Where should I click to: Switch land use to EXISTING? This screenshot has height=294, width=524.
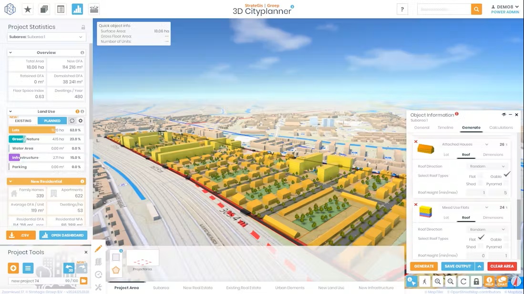[x=23, y=121]
